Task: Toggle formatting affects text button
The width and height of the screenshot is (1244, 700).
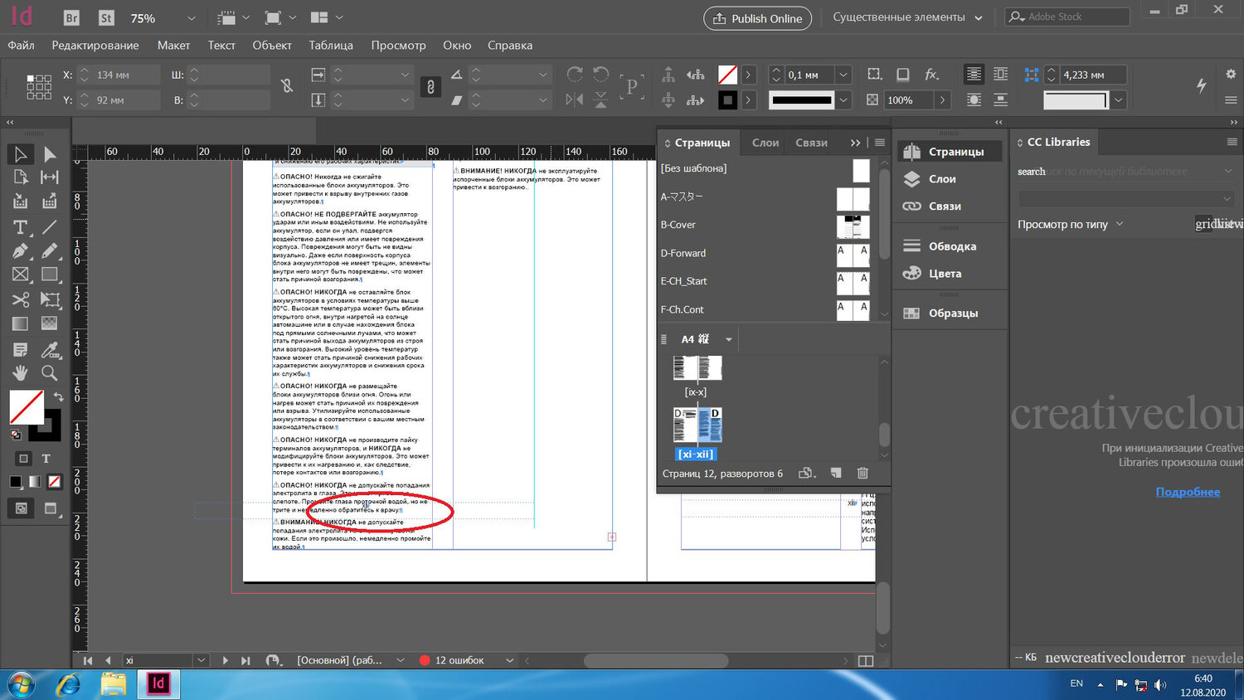Action: (46, 459)
